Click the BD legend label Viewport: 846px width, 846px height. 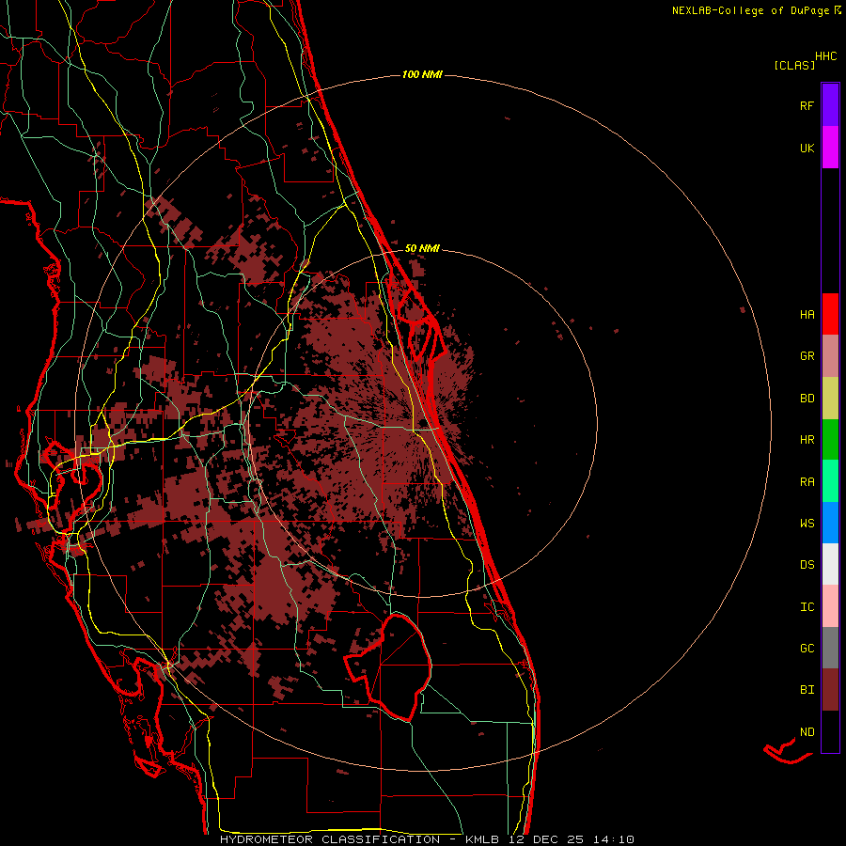(807, 399)
